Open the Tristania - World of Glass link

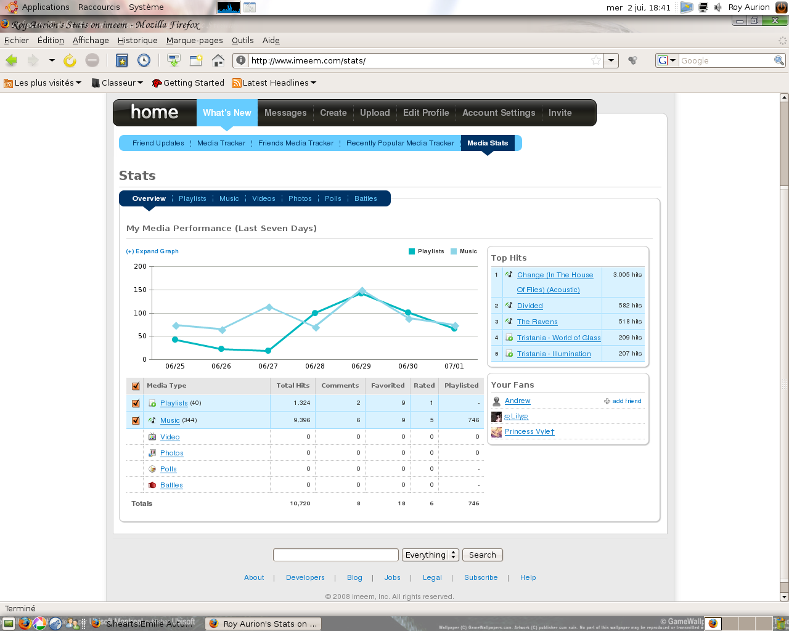(558, 338)
